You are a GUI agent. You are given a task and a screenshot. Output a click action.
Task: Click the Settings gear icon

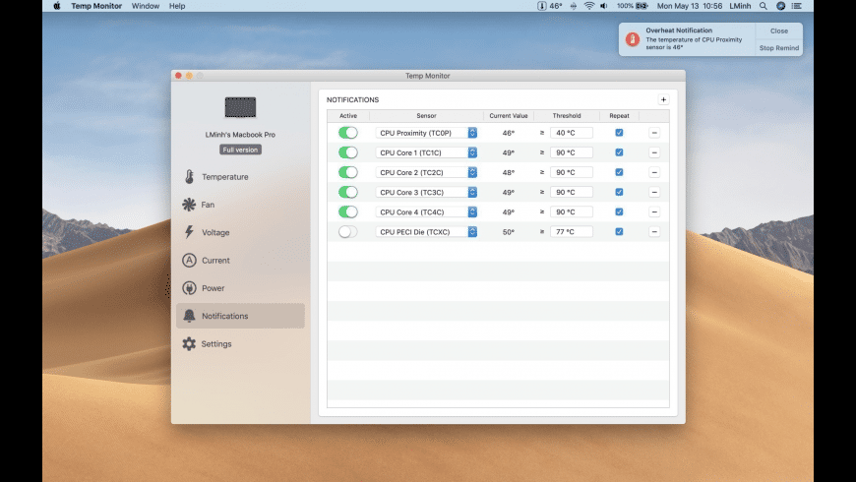[x=189, y=344]
